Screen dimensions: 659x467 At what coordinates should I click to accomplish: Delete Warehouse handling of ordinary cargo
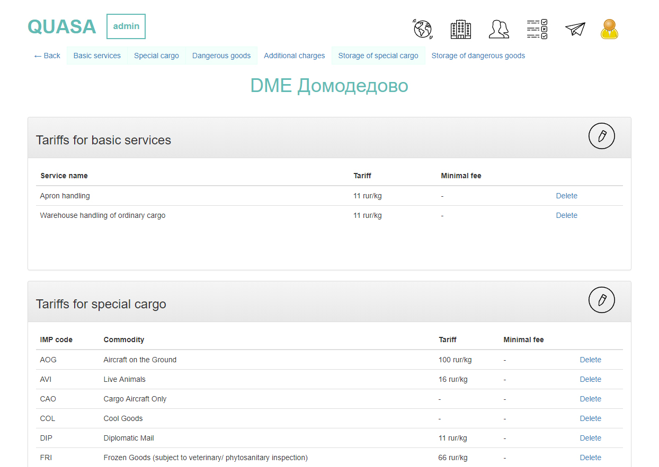click(x=566, y=215)
